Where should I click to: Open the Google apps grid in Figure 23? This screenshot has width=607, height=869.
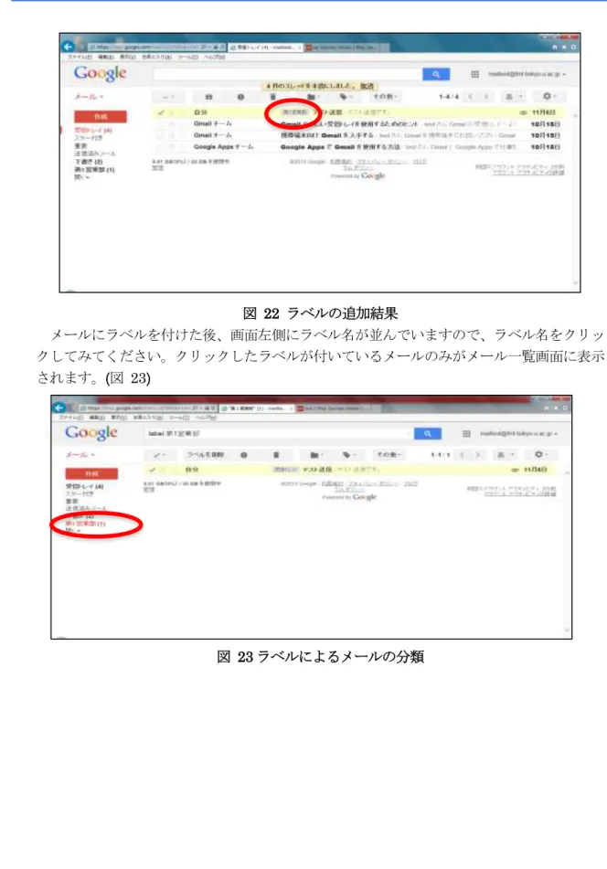[x=467, y=433]
